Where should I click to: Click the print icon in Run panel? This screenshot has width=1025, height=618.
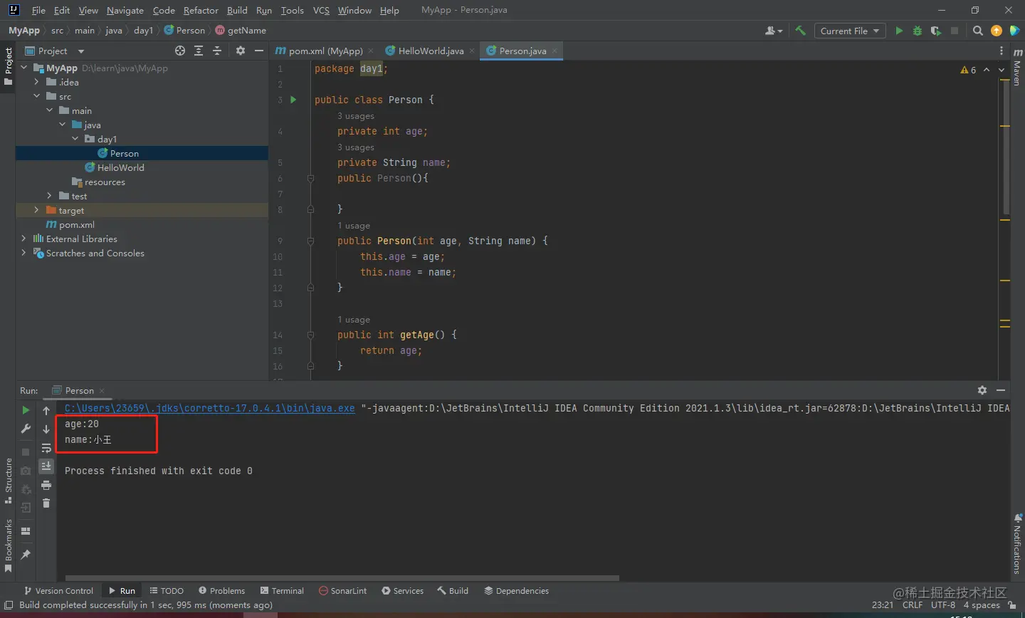tap(46, 485)
